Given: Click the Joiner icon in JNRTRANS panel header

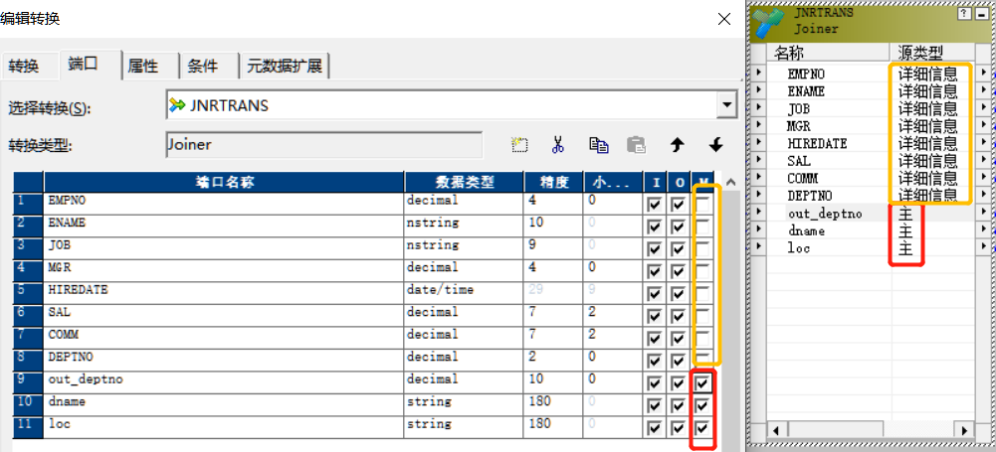Looking at the screenshot, I should pyautogui.click(x=769, y=22).
